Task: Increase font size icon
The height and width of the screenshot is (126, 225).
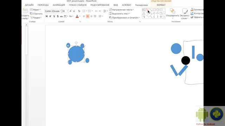Action: coord(70,11)
